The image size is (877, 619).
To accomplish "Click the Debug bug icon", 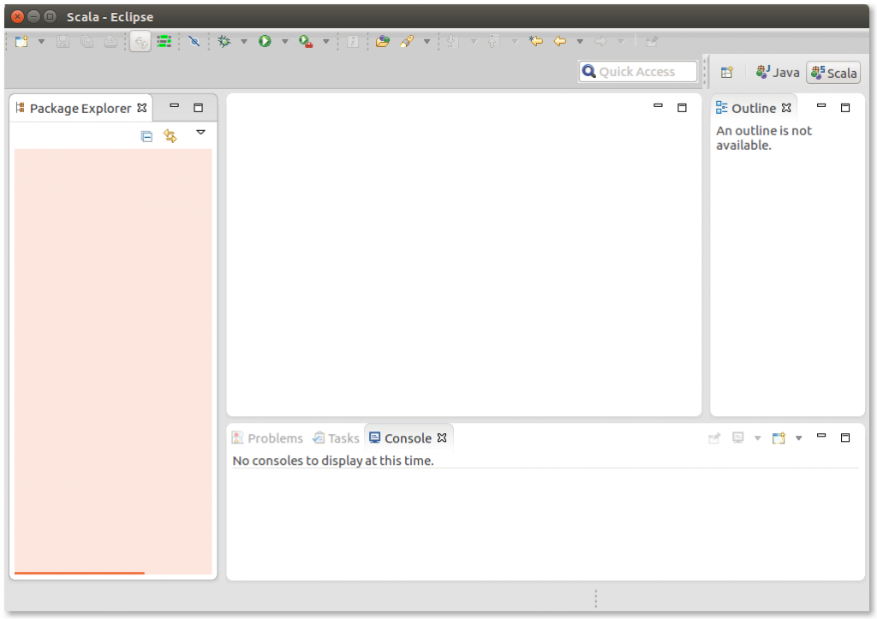I will tap(224, 41).
